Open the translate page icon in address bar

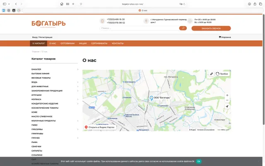click(x=181, y=4)
